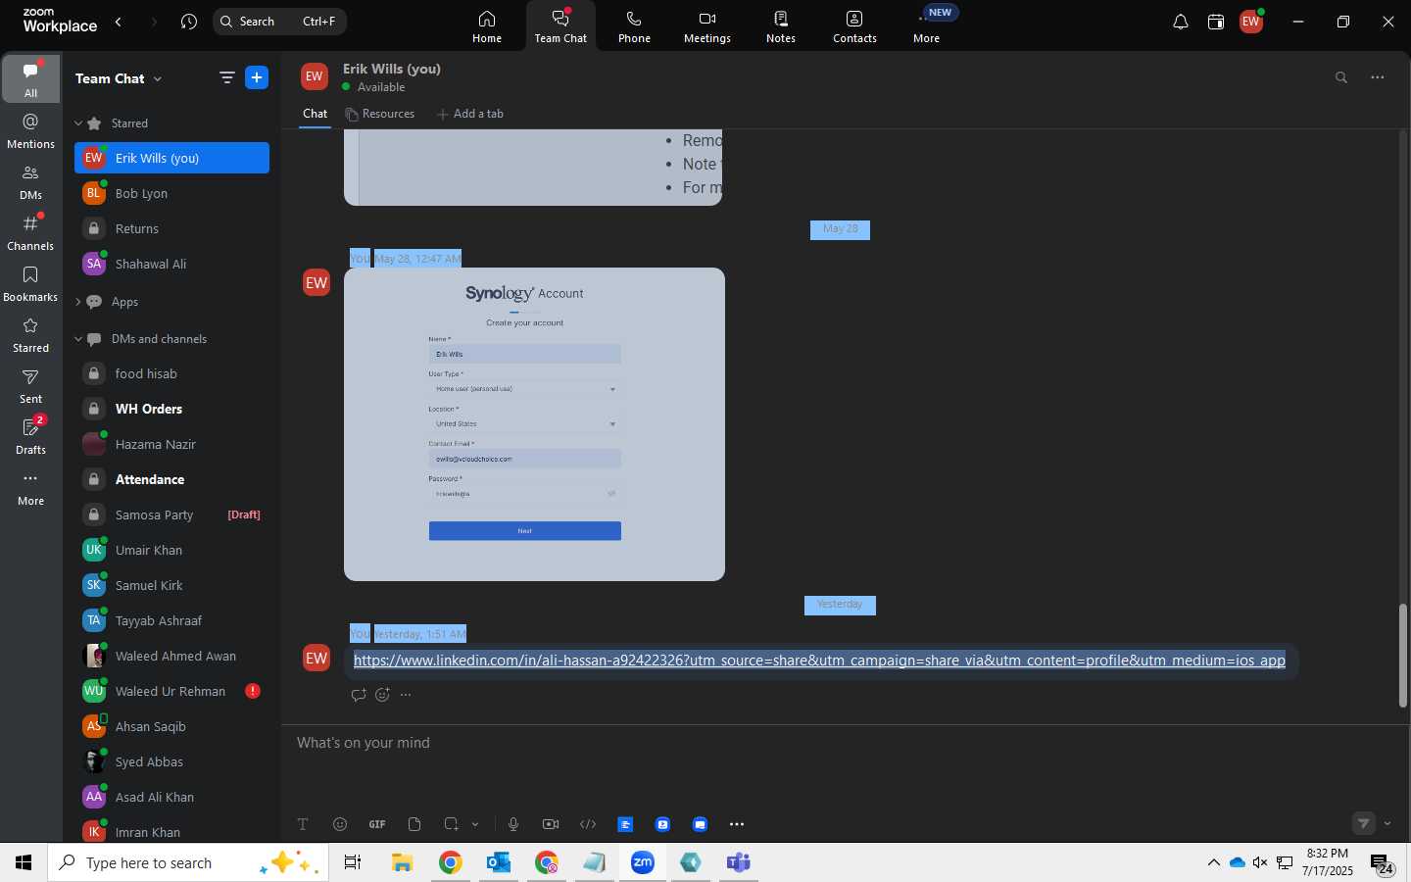Click the Search box
This screenshot has width=1411, height=882.
(x=279, y=22)
